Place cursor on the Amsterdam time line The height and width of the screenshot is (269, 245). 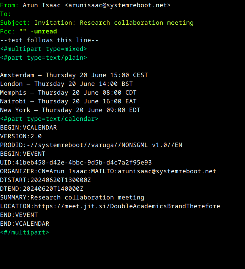coord(74,75)
